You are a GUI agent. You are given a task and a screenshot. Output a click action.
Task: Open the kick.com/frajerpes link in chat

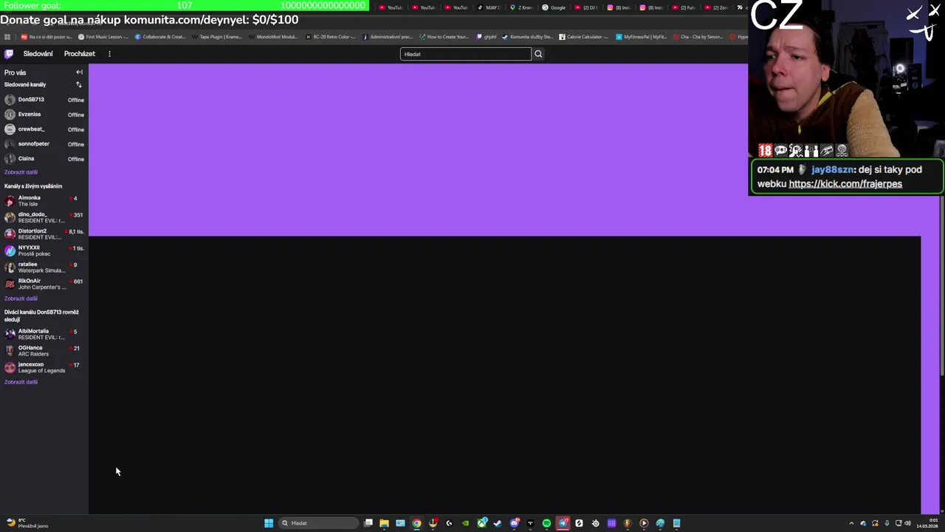click(x=845, y=184)
